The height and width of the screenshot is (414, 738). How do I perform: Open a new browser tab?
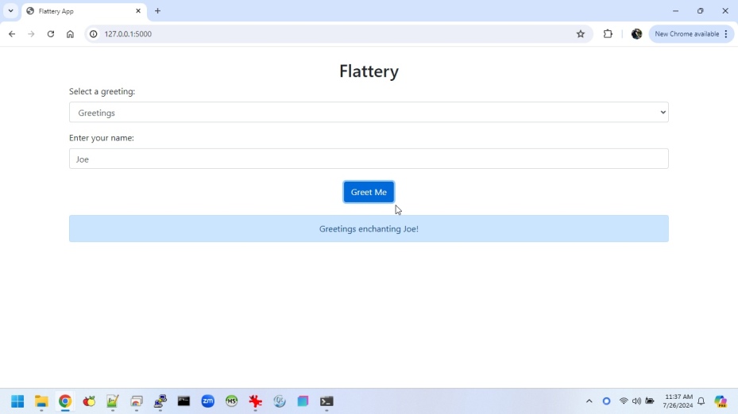point(158,11)
